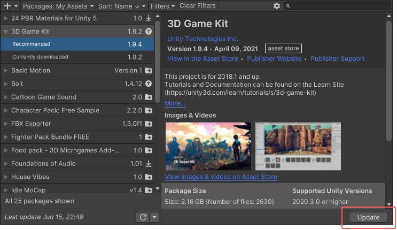Expand the Character Pack: Free Sample entry

point(6,111)
